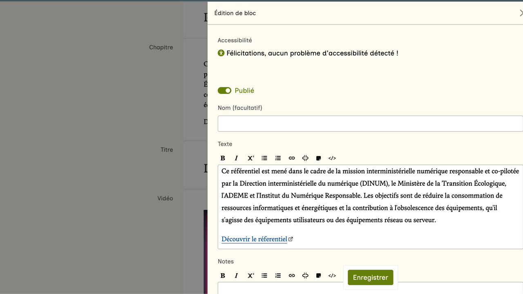Apply italic in the Texte toolbar
Screen dimensions: 523x294
(236, 158)
